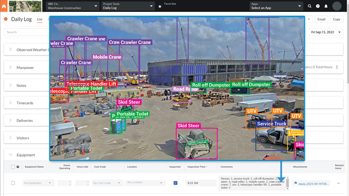Click the Location column header
The width and height of the screenshot is (349, 196).
tap(132, 167)
